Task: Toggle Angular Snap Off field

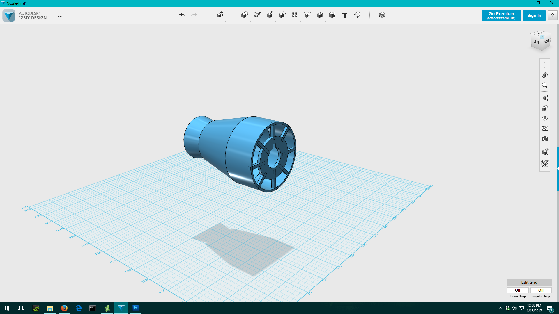Action: click(x=541, y=290)
